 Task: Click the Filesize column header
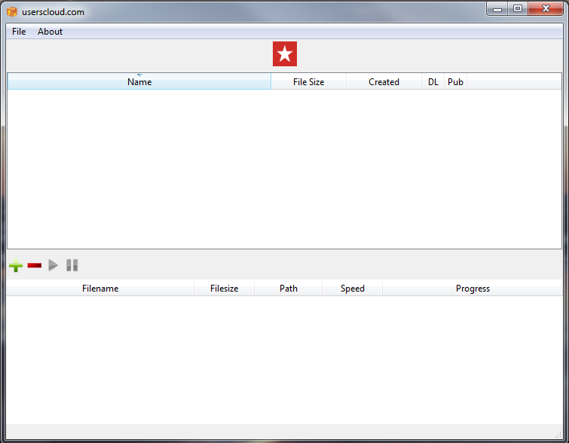(225, 288)
